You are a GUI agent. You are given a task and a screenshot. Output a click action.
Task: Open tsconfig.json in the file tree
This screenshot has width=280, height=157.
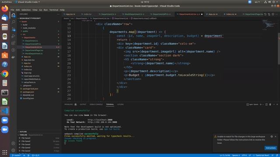(28, 98)
